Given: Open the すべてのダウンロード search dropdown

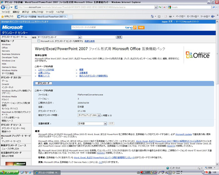Looking at the screenshot, I should point(59,37).
